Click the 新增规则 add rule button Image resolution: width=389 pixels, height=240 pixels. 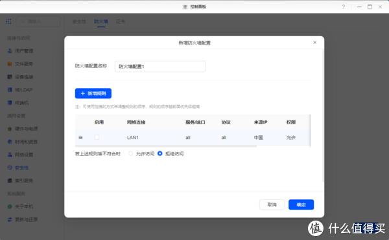pos(93,93)
